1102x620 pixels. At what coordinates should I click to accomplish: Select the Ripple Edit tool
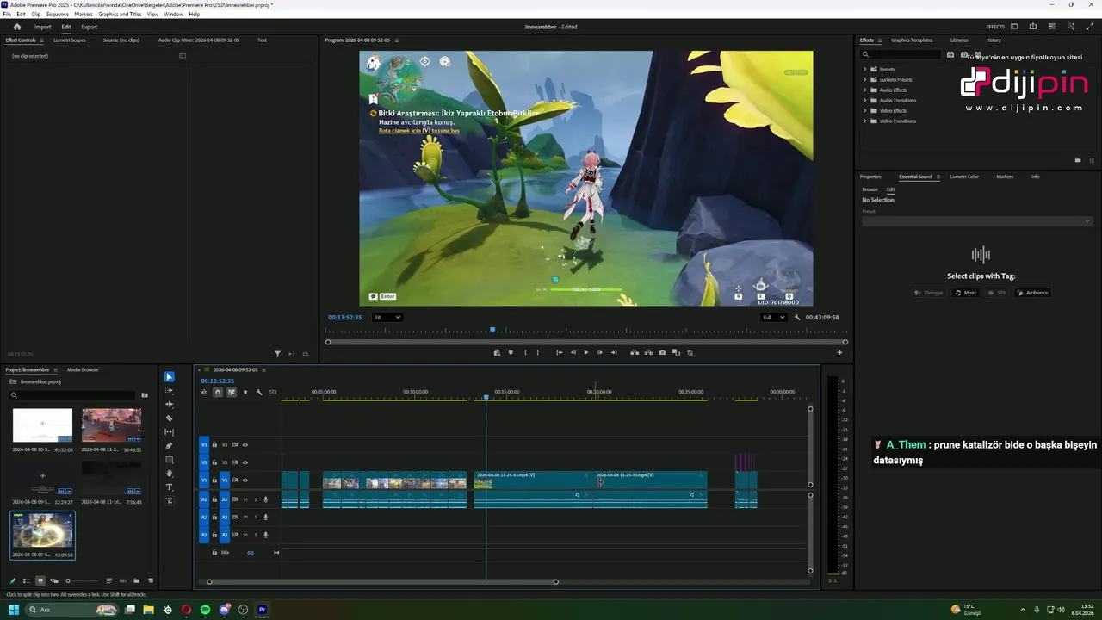click(x=169, y=405)
